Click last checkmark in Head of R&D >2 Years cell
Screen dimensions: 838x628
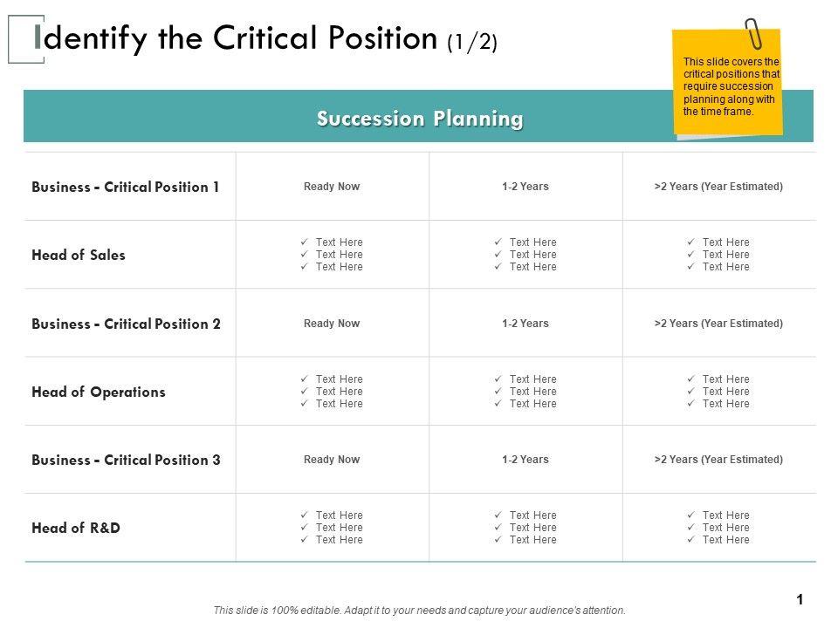coord(690,540)
